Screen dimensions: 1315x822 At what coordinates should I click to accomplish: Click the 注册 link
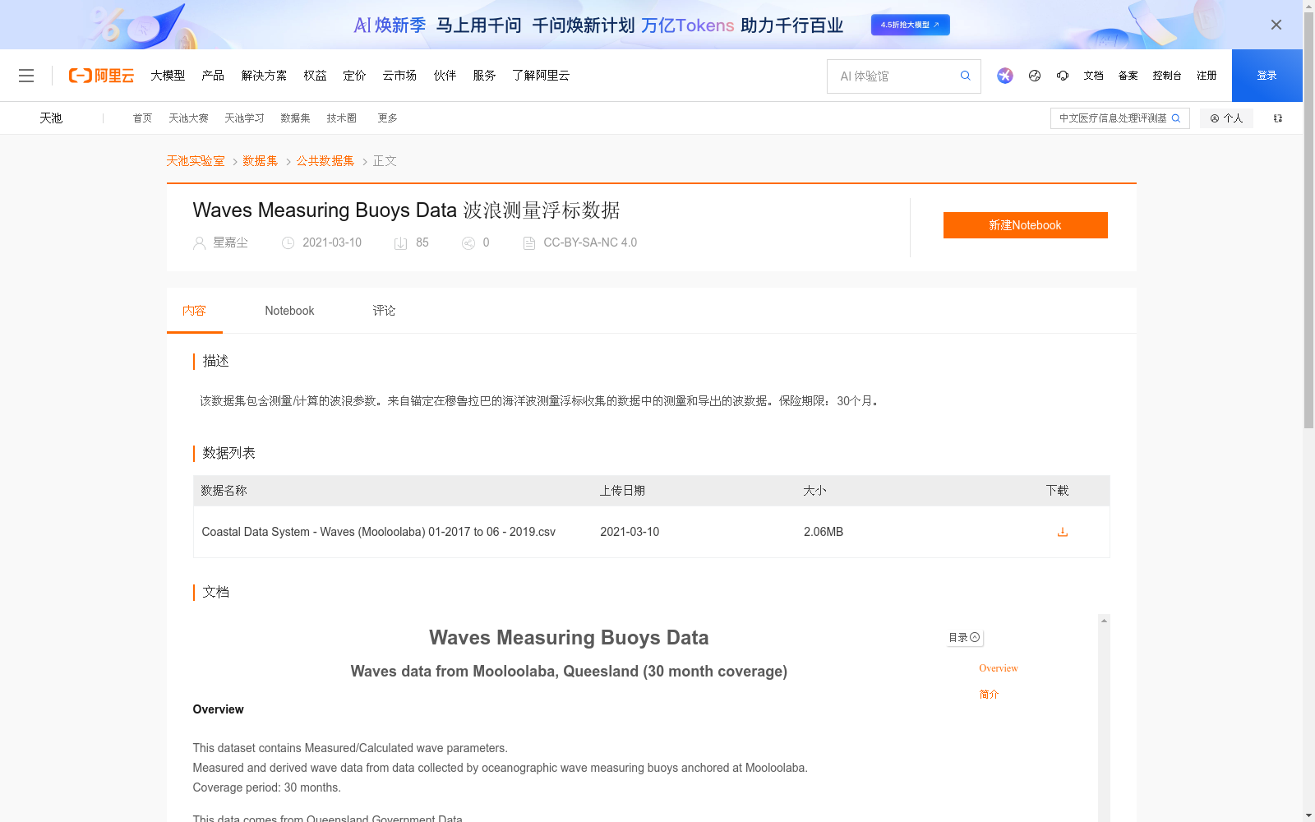click(x=1207, y=76)
